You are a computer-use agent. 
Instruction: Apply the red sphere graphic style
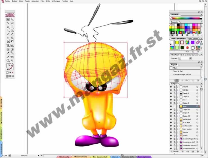point(187,47)
